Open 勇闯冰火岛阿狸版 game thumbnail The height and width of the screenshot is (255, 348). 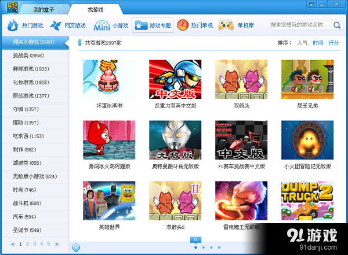point(109,140)
